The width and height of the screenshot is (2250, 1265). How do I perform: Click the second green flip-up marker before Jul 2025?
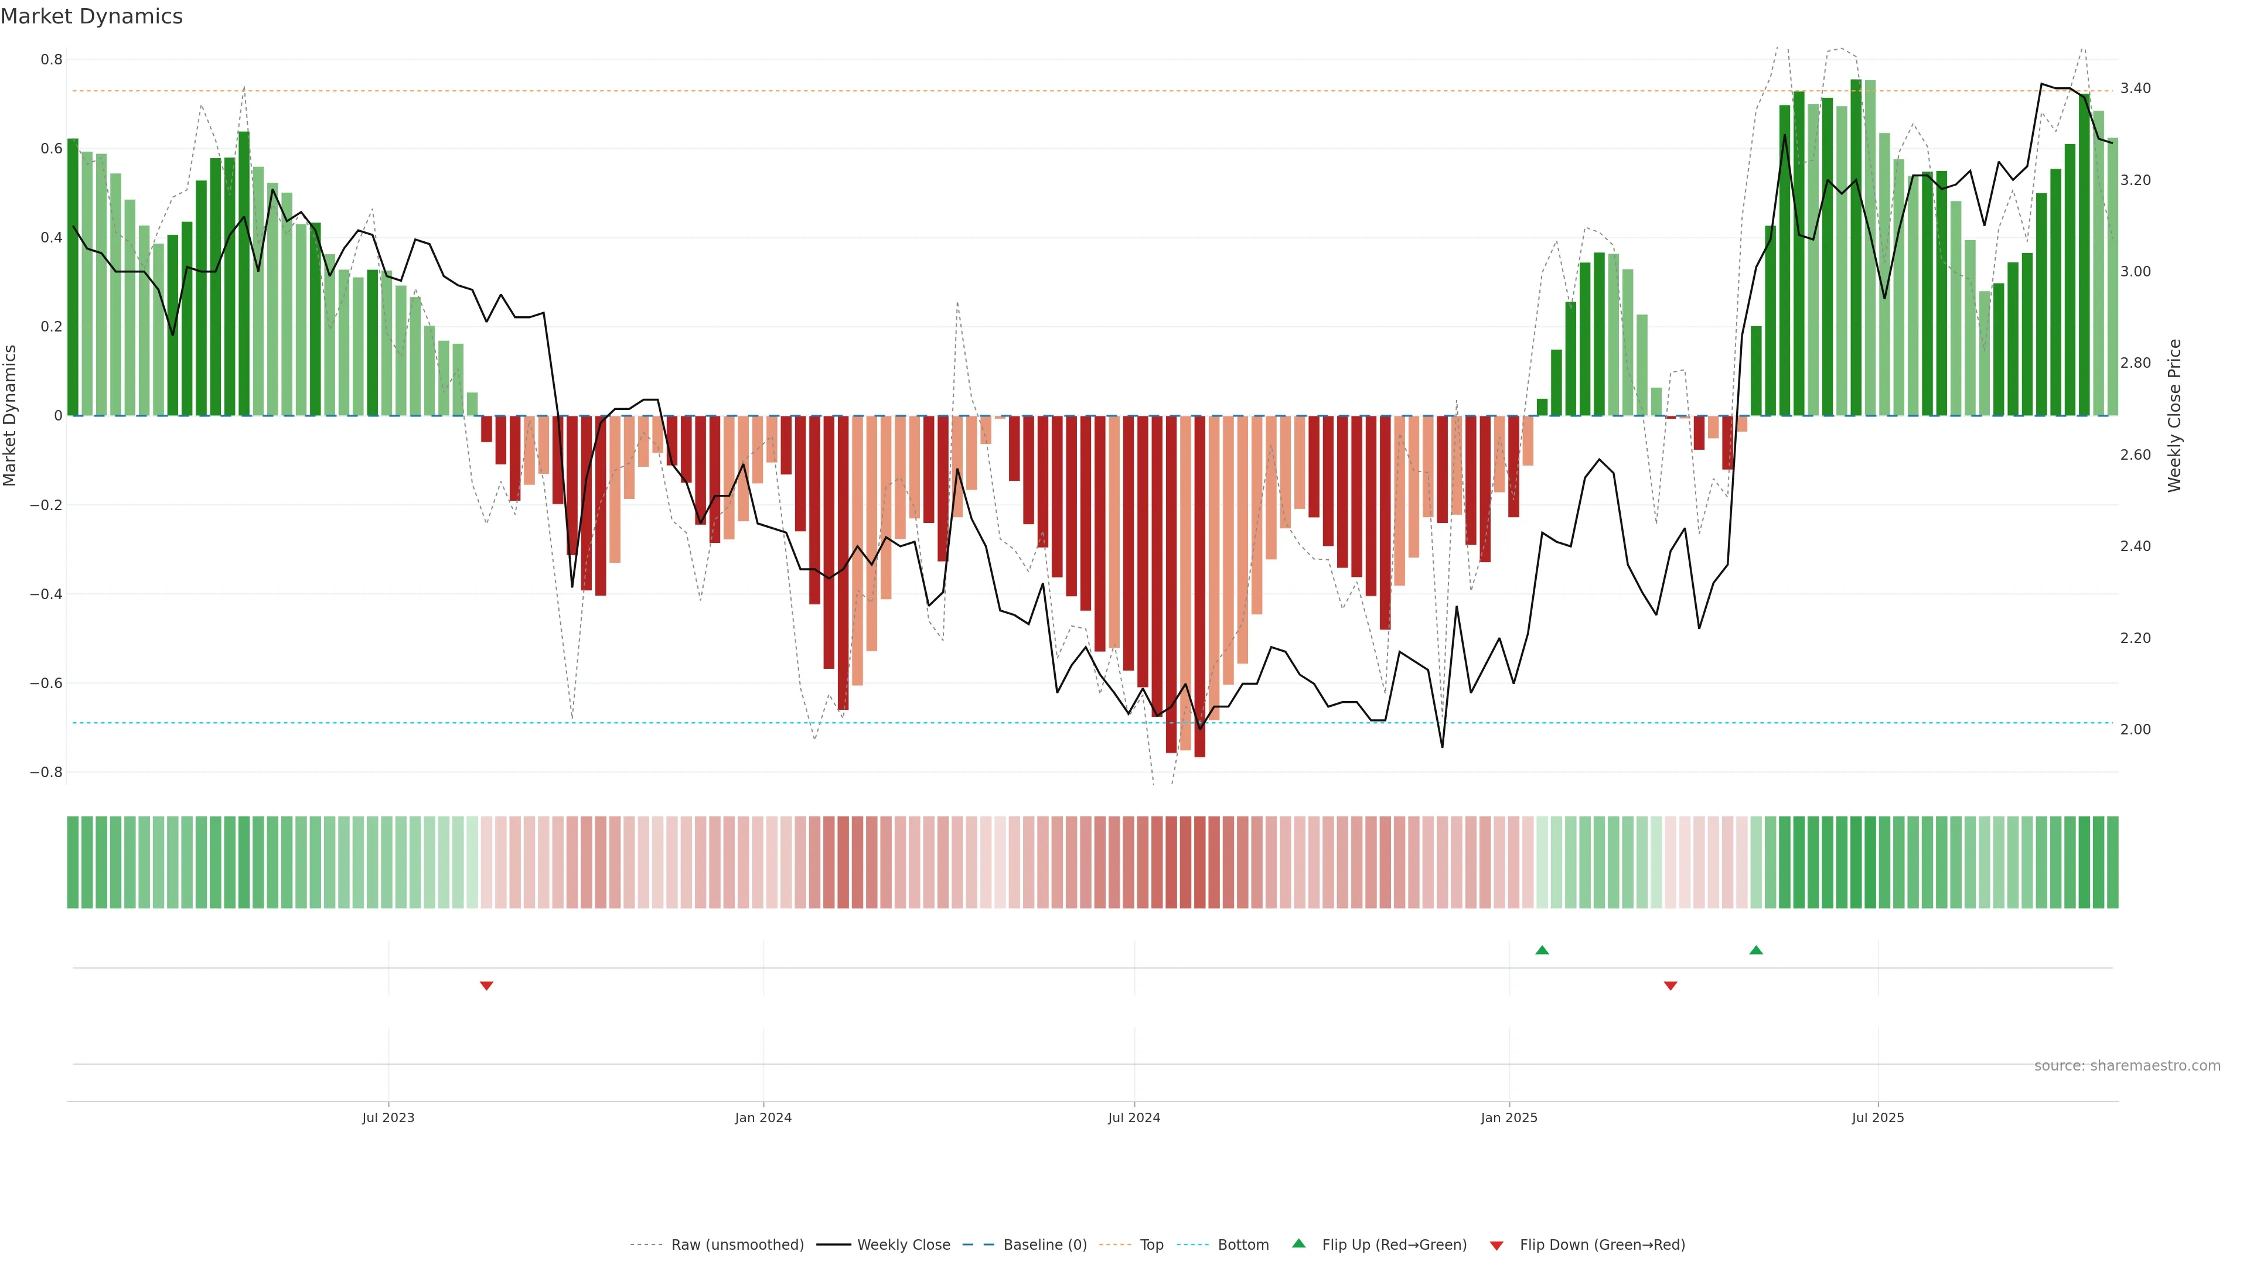click(x=1755, y=950)
